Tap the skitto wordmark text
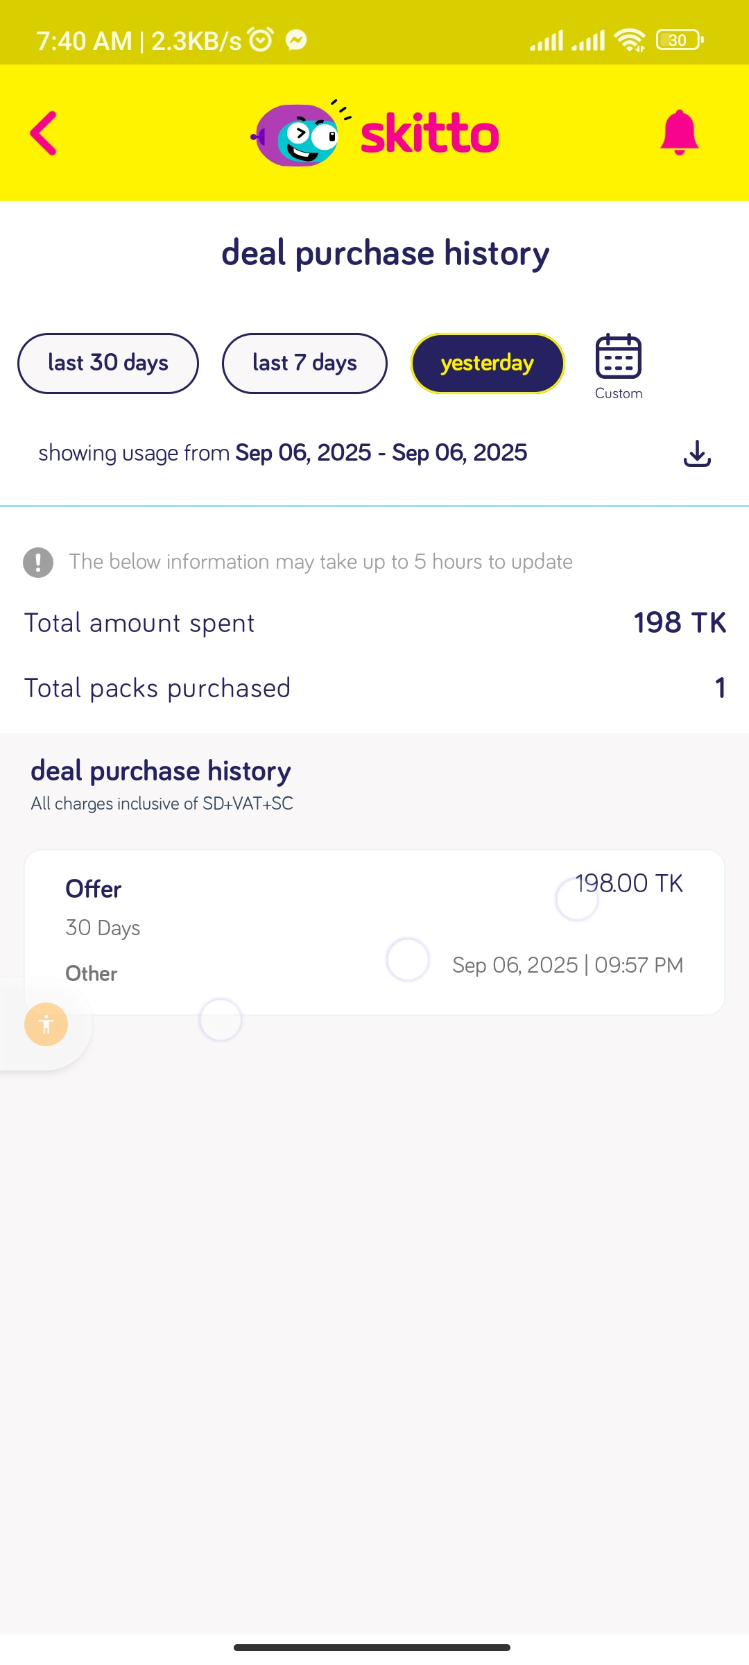 pos(429,134)
